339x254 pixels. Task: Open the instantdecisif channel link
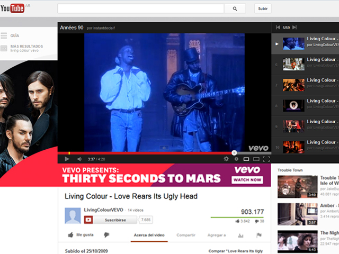104,28
